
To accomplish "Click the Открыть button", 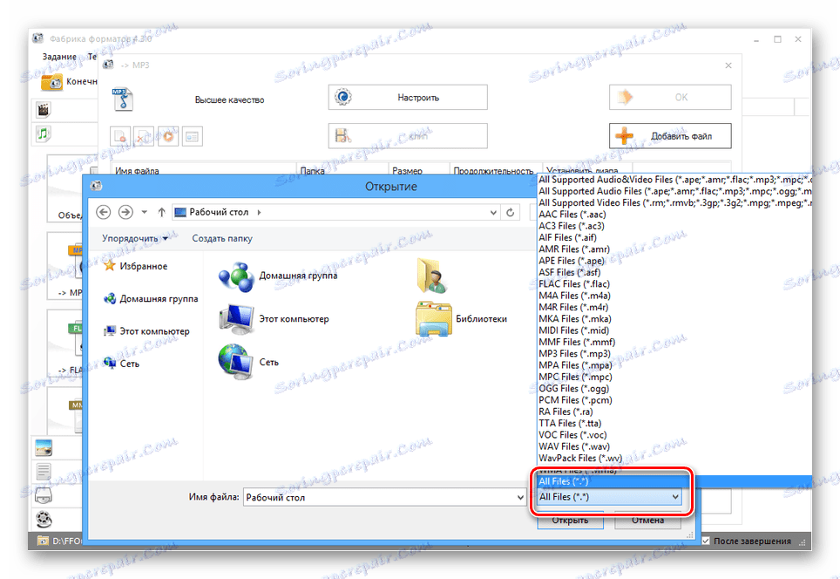I will point(571,521).
